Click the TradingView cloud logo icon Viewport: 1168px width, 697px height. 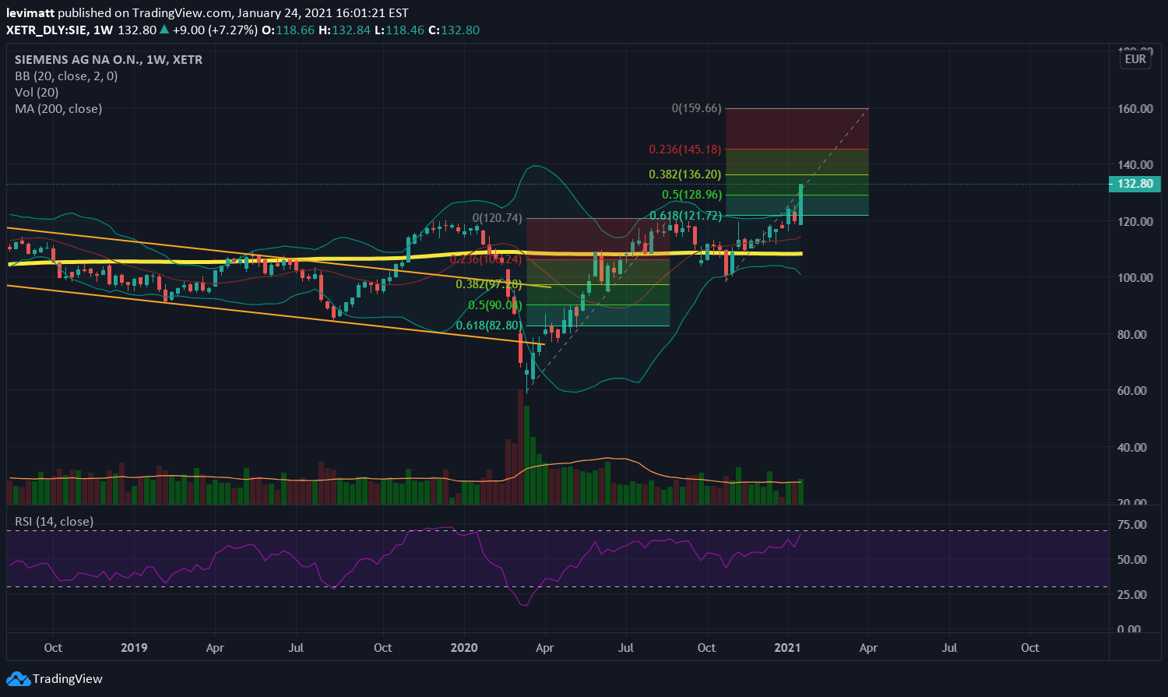[x=18, y=679]
